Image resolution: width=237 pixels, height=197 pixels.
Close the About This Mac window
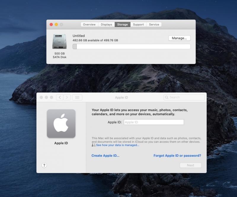[51, 25]
